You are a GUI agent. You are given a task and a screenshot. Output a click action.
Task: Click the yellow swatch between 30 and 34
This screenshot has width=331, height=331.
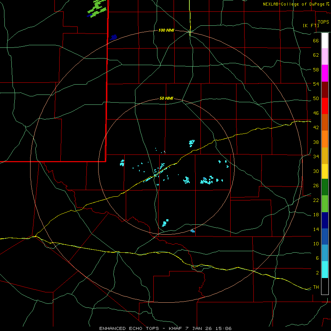tap(325, 171)
